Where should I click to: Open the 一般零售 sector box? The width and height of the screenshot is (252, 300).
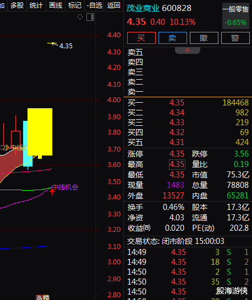pyautogui.click(x=235, y=16)
